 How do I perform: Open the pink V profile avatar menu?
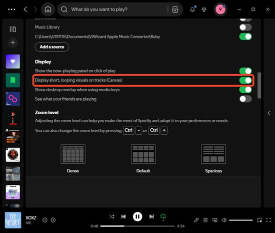220,10
